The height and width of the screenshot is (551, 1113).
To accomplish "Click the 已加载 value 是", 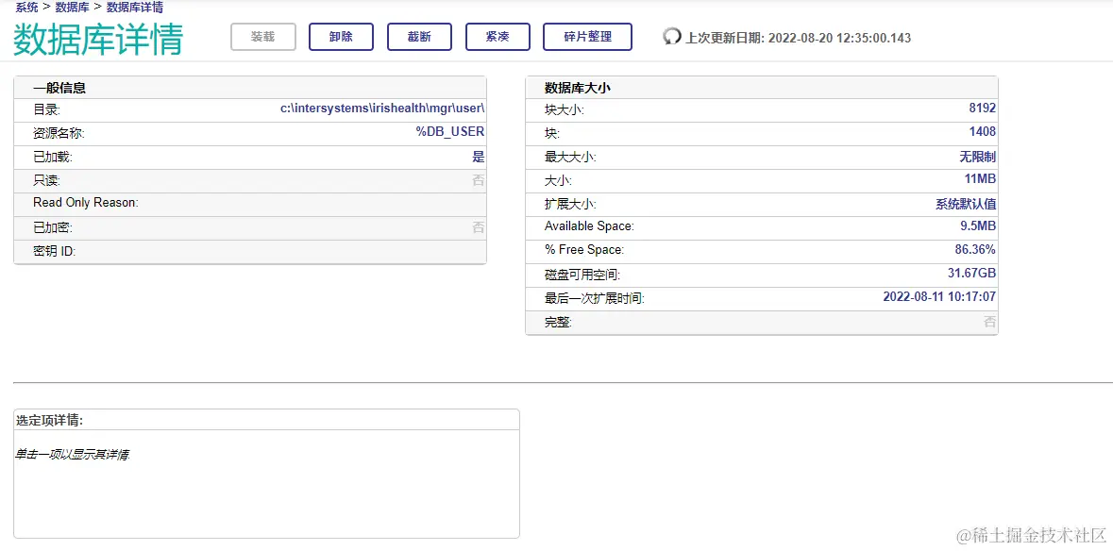I will pos(479,157).
